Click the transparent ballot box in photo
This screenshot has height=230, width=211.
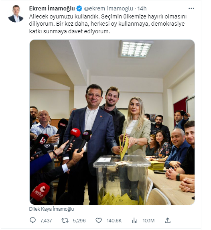(x=122, y=180)
